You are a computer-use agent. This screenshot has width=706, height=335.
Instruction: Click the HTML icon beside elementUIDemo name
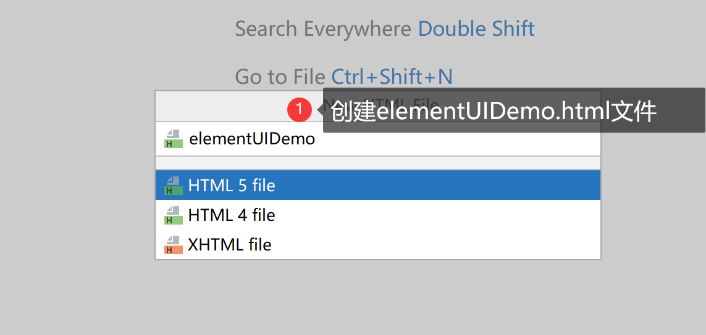174,139
